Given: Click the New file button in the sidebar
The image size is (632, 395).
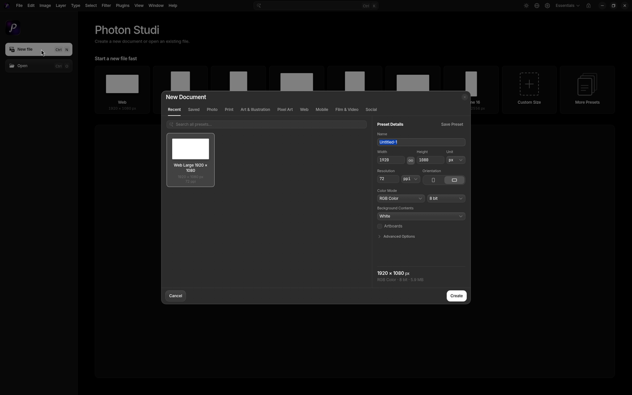Looking at the screenshot, I should [39, 50].
